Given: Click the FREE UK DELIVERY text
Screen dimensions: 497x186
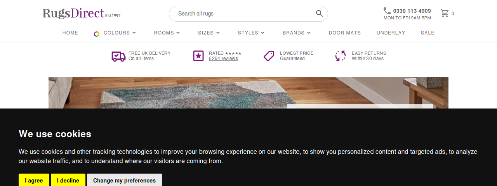Looking at the screenshot, I should [x=149, y=53].
